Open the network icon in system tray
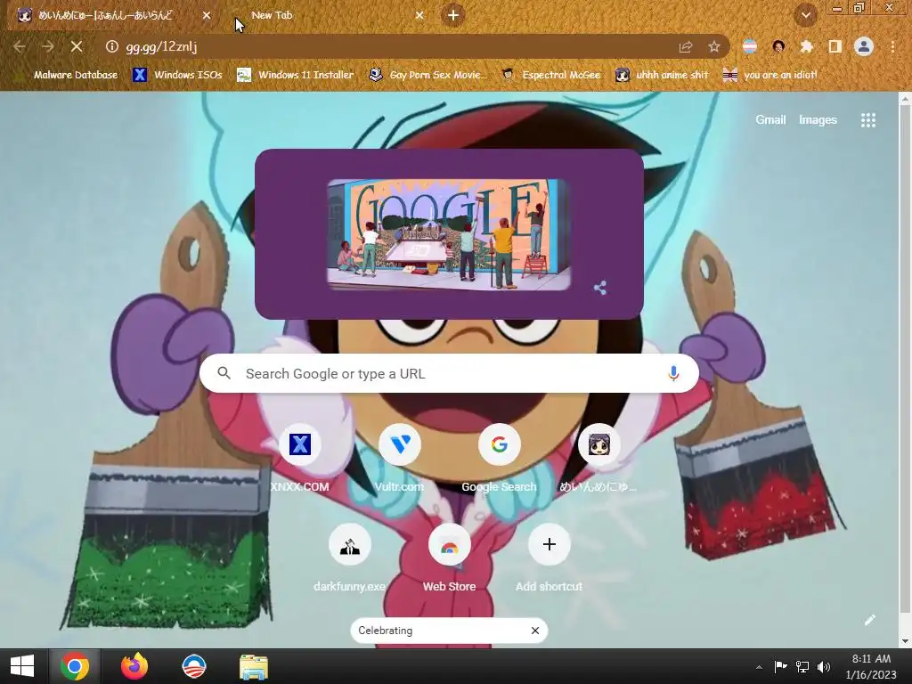This screenshot has width=912, height=684. pos(802,667)
